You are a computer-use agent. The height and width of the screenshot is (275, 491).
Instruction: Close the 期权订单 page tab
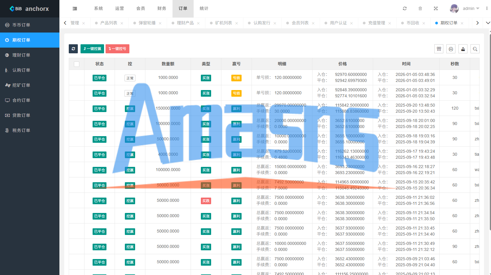[x=462, y=23]
